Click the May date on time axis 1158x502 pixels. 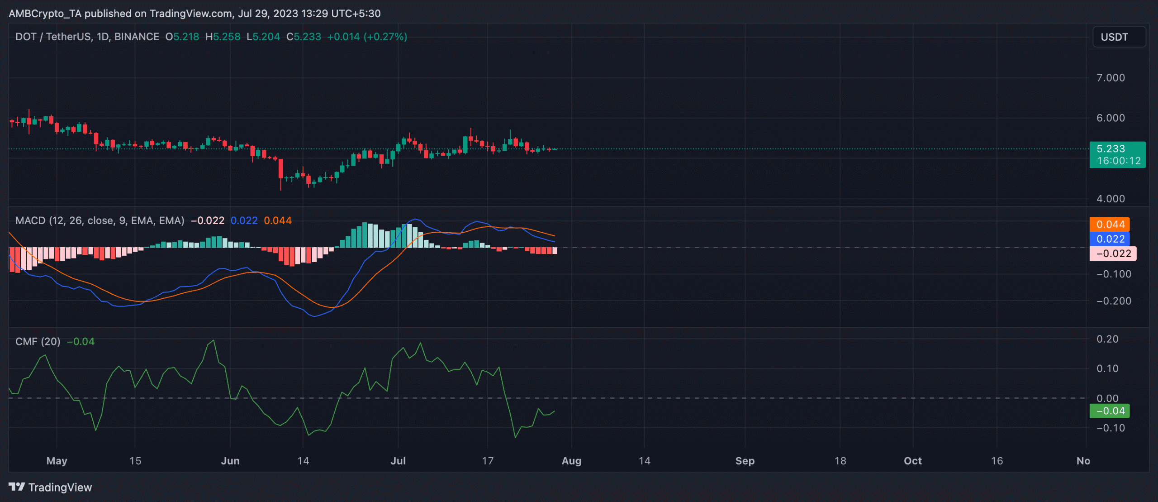click(x=57, y=461)
